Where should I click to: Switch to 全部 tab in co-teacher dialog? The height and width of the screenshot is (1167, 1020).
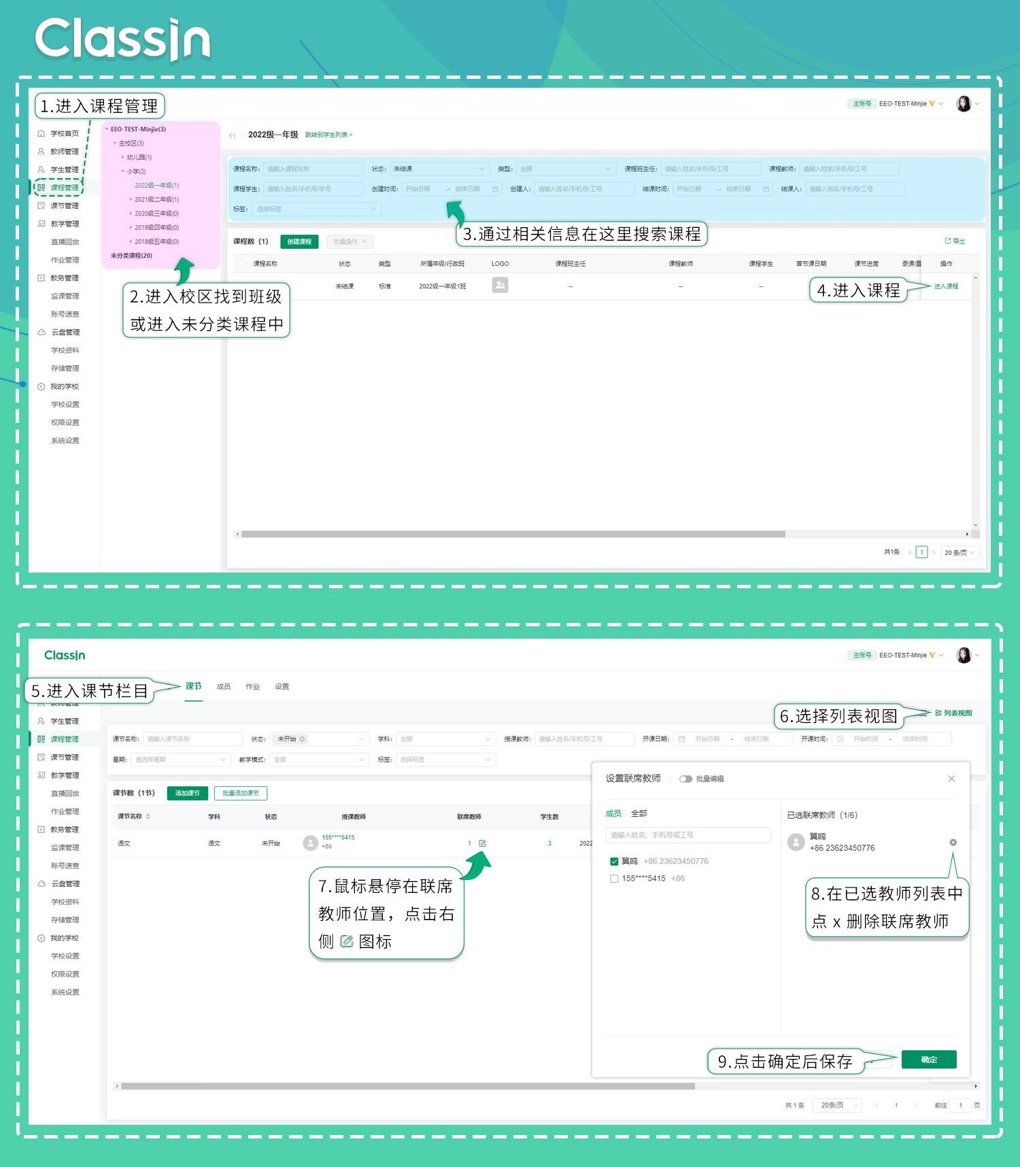639,813
